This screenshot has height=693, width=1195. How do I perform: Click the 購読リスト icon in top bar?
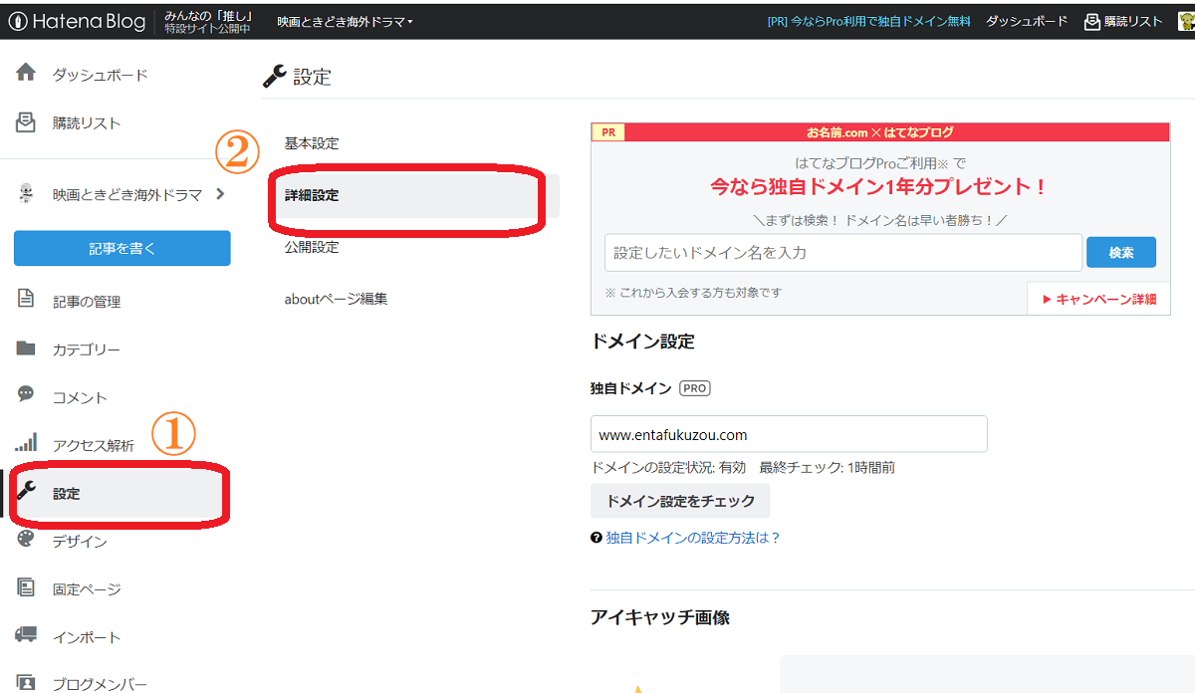tap(1091, 21)
